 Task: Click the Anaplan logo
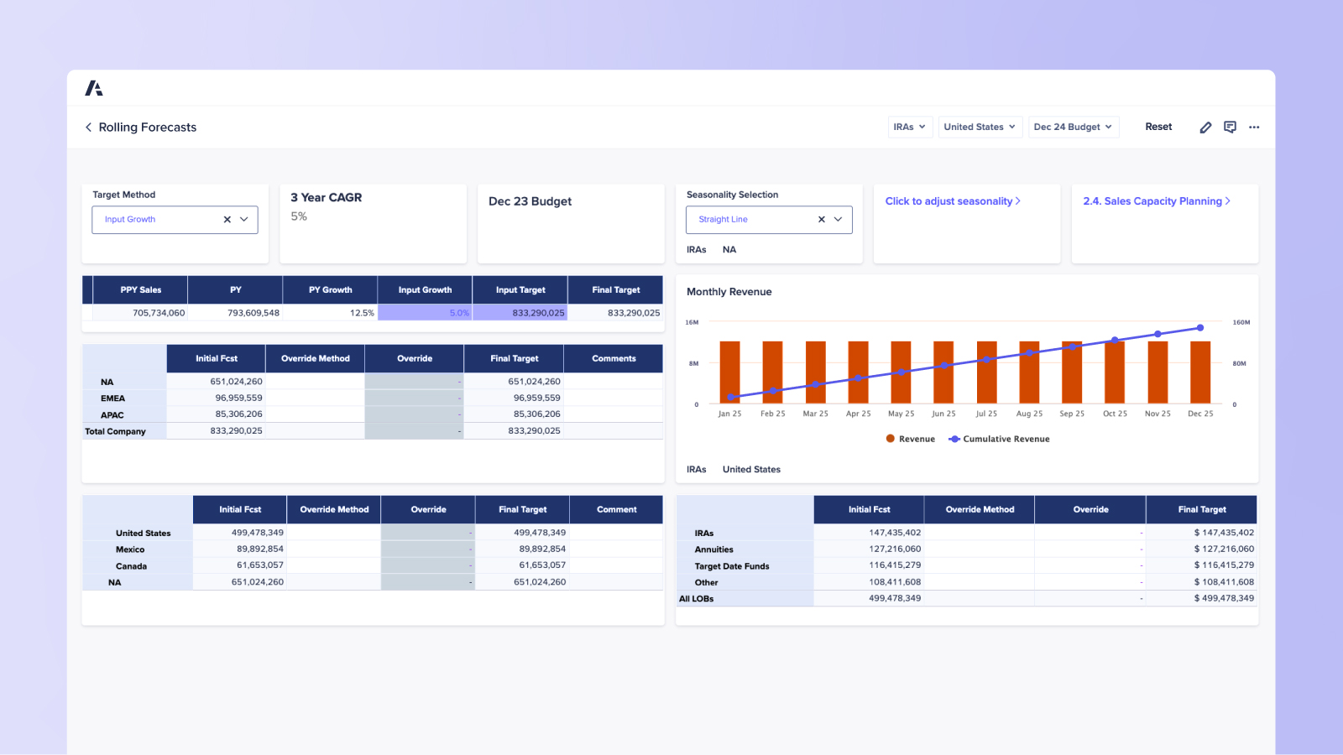click(94, 87)
